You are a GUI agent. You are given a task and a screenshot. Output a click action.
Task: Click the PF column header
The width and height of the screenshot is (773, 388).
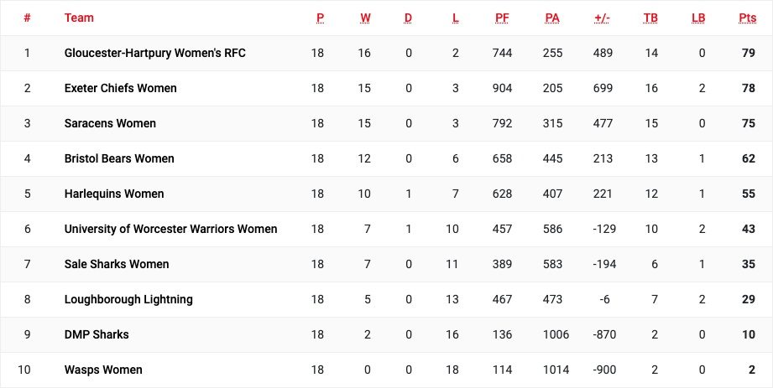[503, 18]
